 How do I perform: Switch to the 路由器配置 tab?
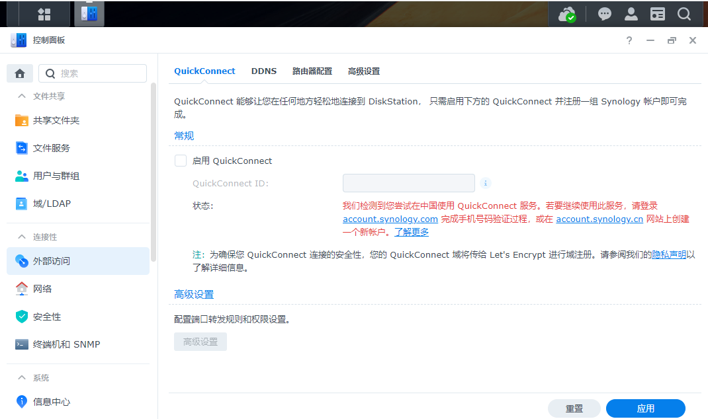(312, 71)
